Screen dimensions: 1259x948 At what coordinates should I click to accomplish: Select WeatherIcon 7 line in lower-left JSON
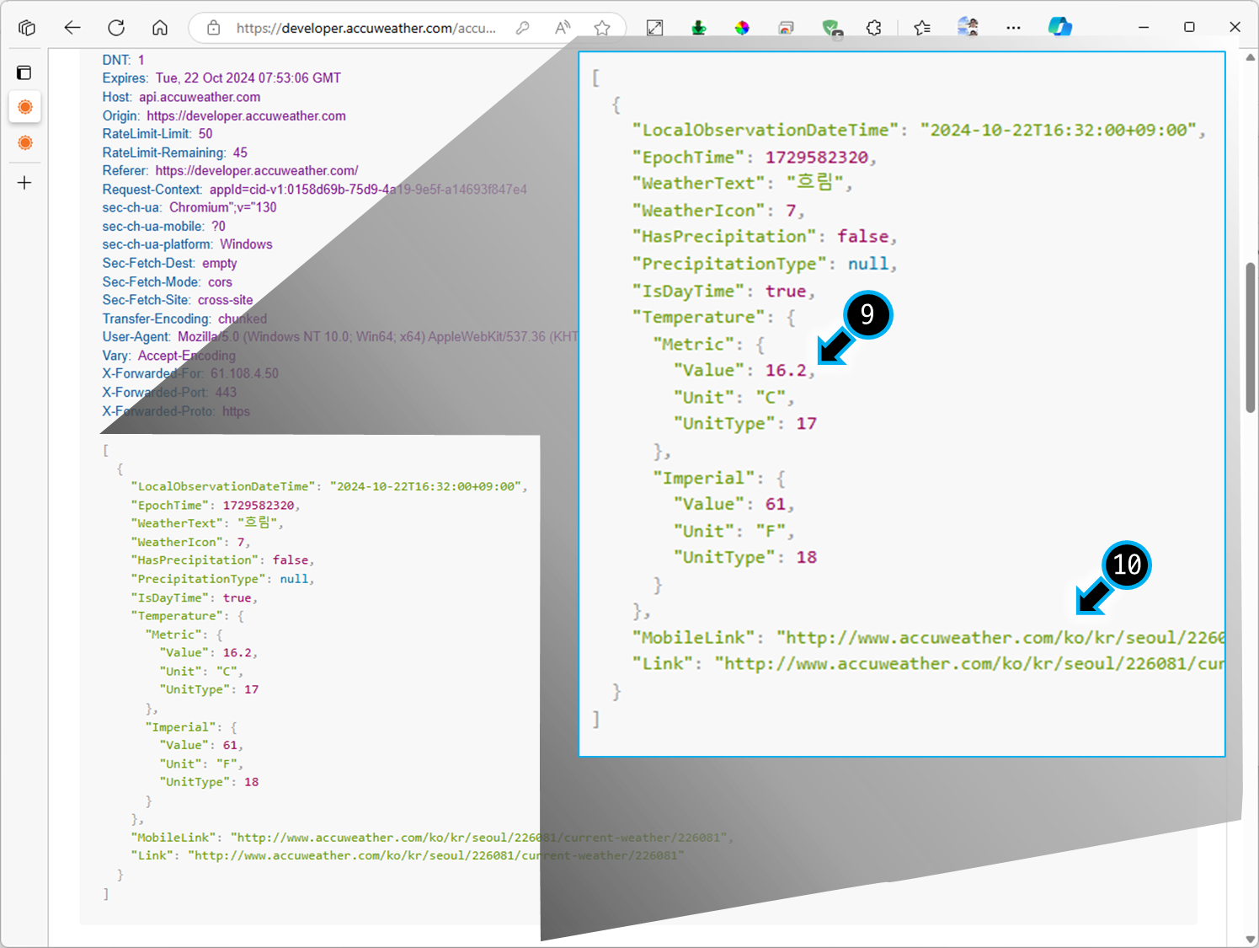(190, 542)
